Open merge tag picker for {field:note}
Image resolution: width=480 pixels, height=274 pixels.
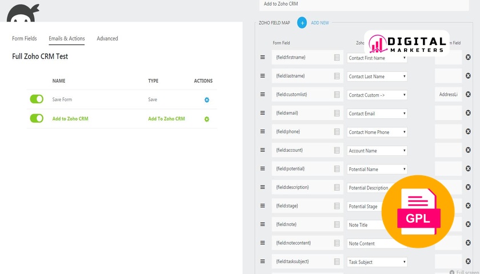pyautogui.click(x=337, y=224)
